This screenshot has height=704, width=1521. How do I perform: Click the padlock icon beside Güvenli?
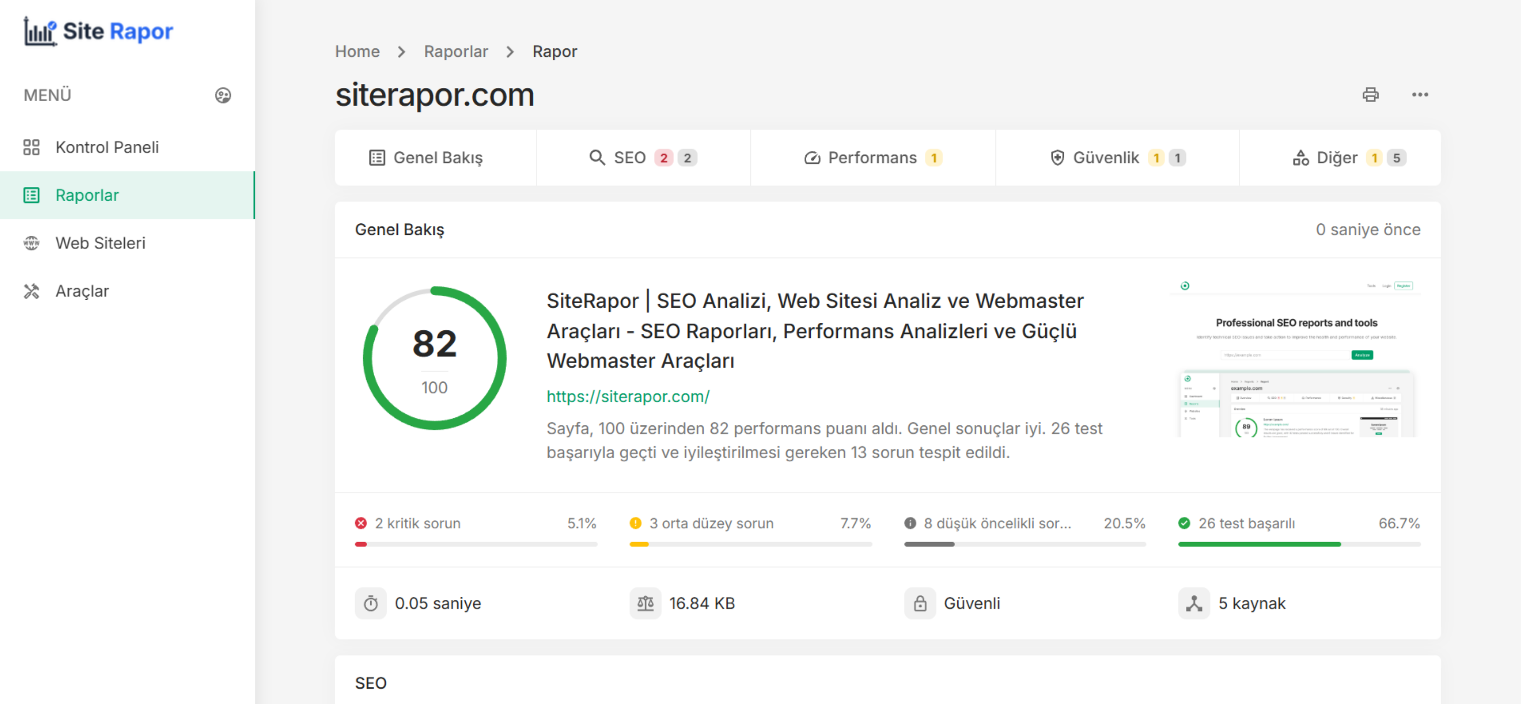[920, 603]
